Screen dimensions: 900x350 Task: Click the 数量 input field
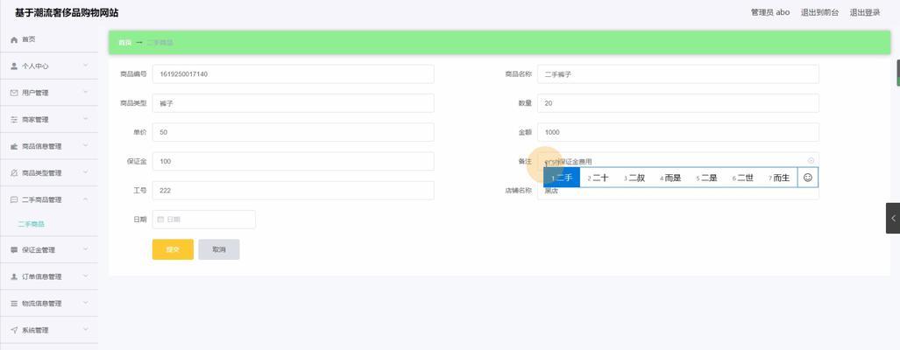678,103
